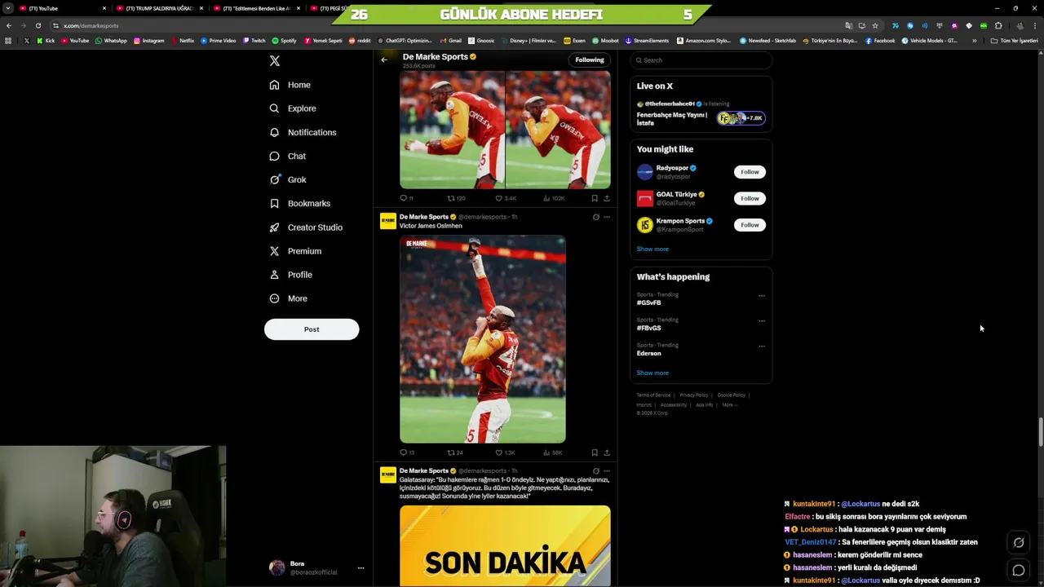Open the Grok icon on the Galatasaray post
This screenshot has width=1044, height=587.
595,470
